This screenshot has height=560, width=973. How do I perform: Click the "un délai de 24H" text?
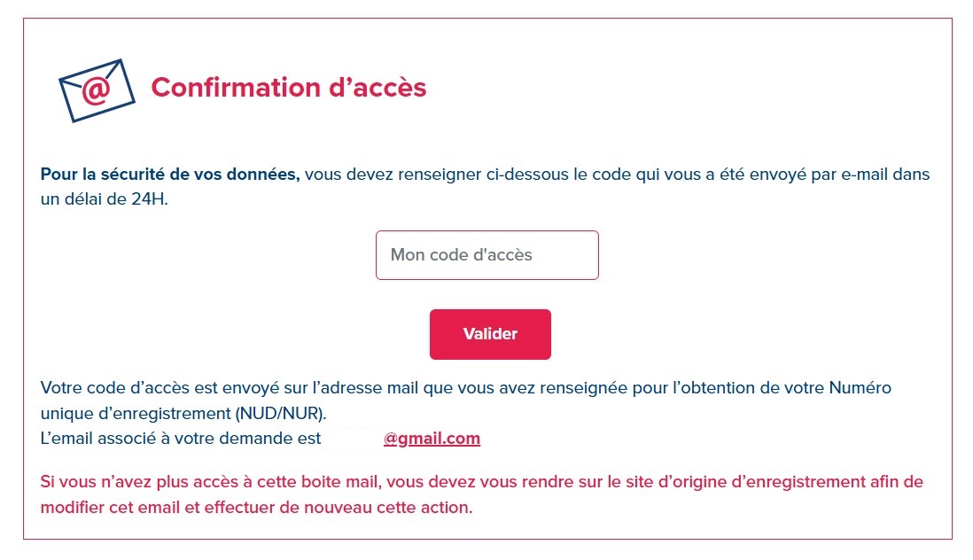[x=103, y=199]
